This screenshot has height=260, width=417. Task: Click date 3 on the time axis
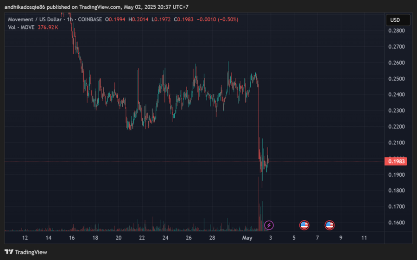point(271,238)
